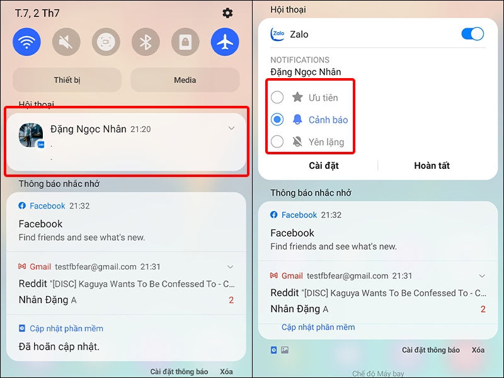Image resolution: width=504 pixels, height=378 pixels.
Task: Open Facebook 'Find friends' notification in left panel
Action: 127,222
